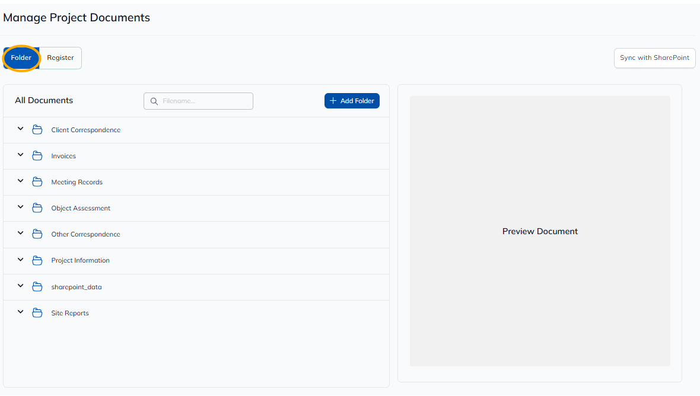Click the magnifier icon in search box
Screen dimensions: 700x396
(x=154, y=101)
